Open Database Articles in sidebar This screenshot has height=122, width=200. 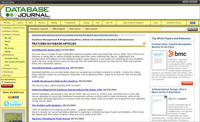click(11, 31)
